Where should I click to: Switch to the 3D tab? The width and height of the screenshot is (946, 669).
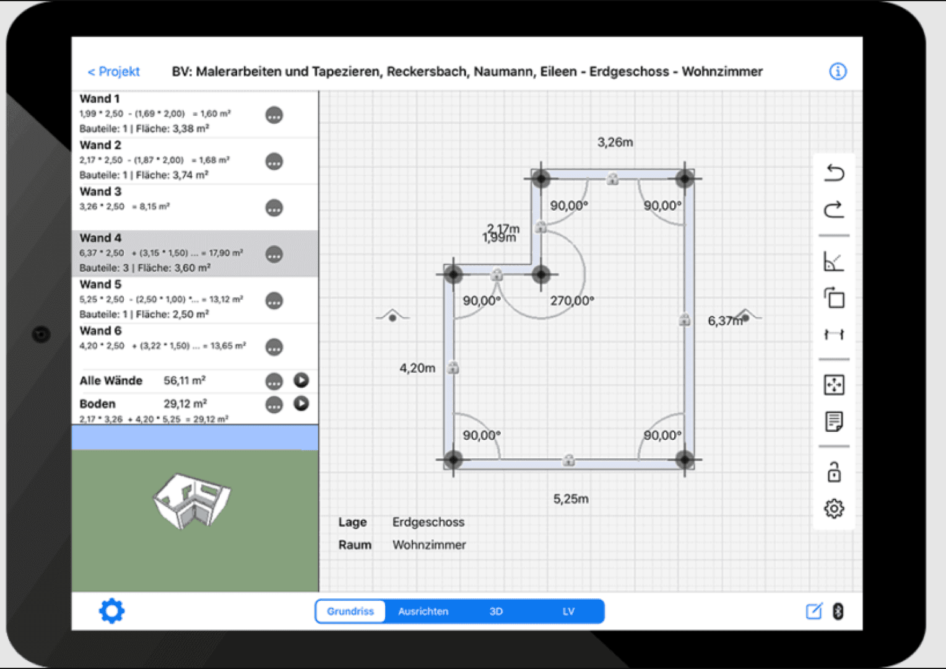[x=496, y=611]
